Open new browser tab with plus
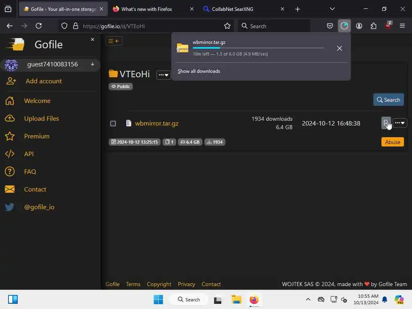 pyautogui.click(x=297, y=9)
